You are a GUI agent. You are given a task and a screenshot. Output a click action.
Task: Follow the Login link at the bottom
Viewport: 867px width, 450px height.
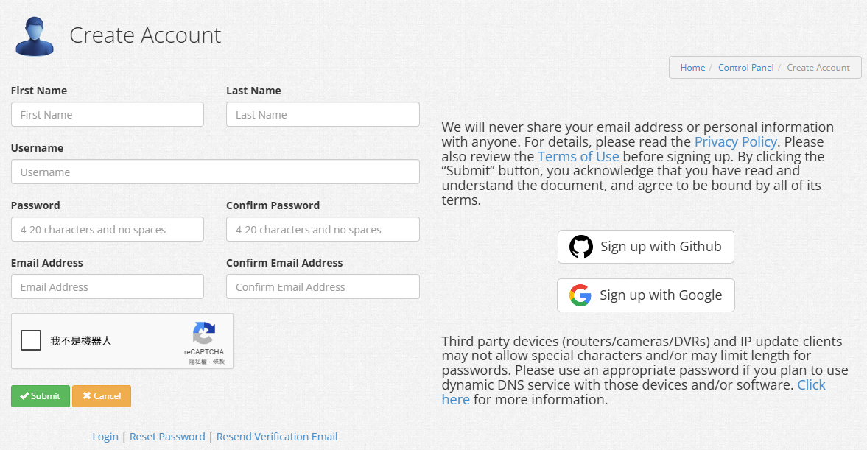pos(105,437)
